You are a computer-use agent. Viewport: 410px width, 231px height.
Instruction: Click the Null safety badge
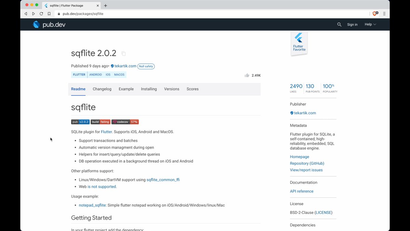click(x=146, y=66)
